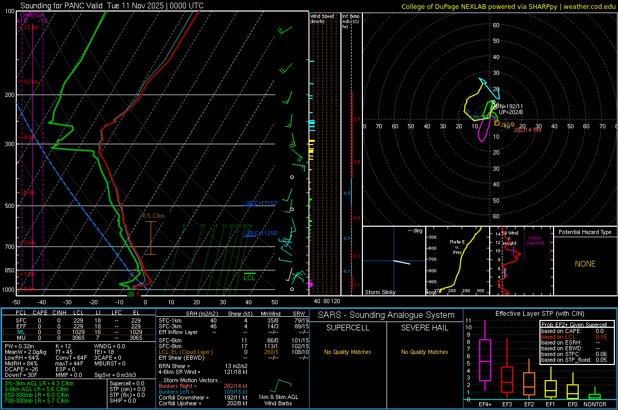Select the SFC parcel row
The image size is (618, 410).
(x=79, y=320)
